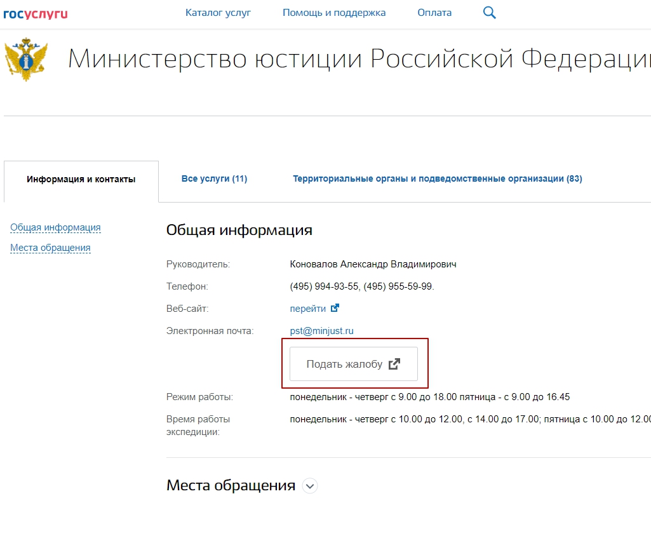651x543 pixels.
Task: Open Помощь и поддержка menu
Action: (x=334, y=13)
